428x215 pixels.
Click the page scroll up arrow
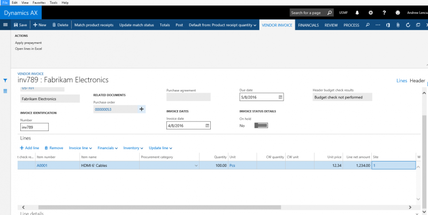pos(424,93)
